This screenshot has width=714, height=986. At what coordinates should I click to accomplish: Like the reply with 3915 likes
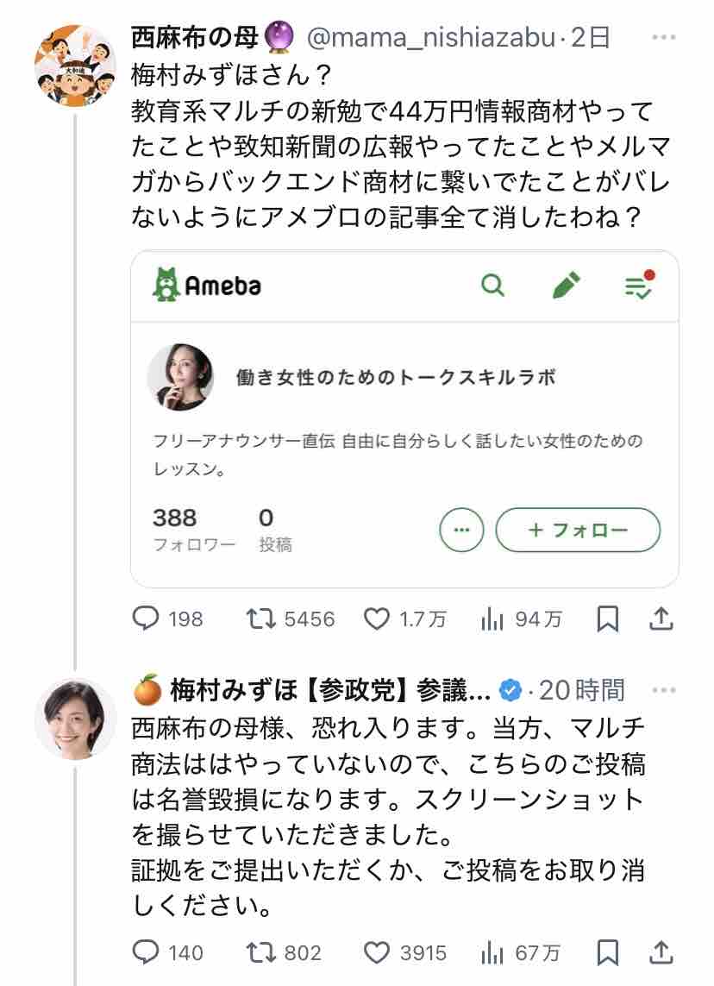tap(377, 952)
